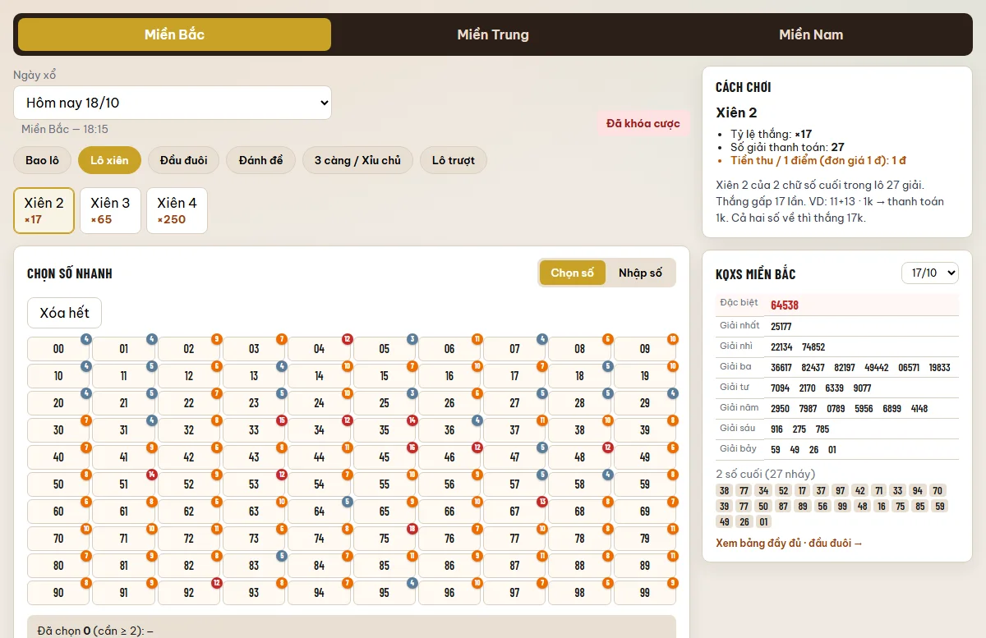Choose the Xiên 2 ×17 option
The image size is (986, 638).
[x=44, y=210]
